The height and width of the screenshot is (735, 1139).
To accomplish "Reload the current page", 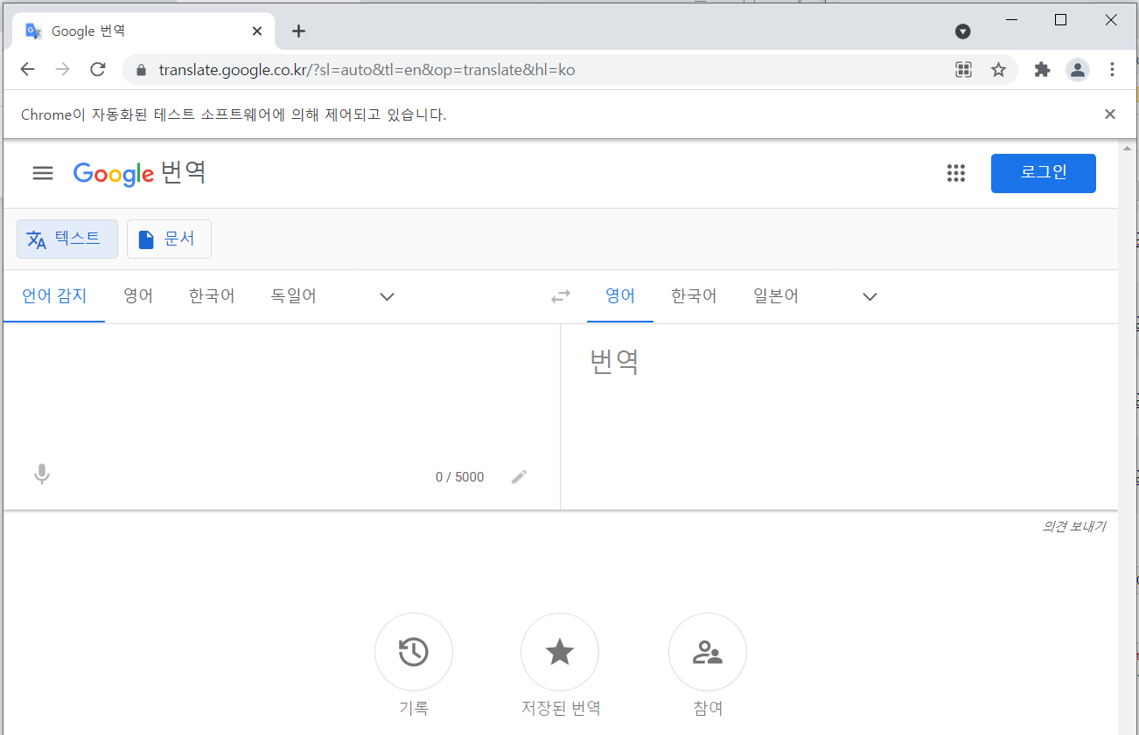I will (x=98, y=70).
